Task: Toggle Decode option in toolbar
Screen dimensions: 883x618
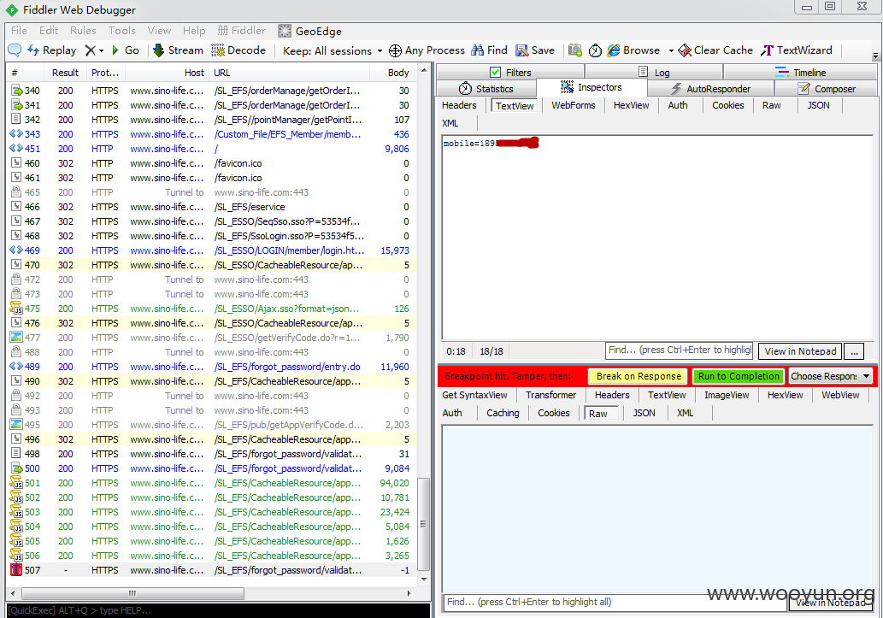Action: [238, 50]
